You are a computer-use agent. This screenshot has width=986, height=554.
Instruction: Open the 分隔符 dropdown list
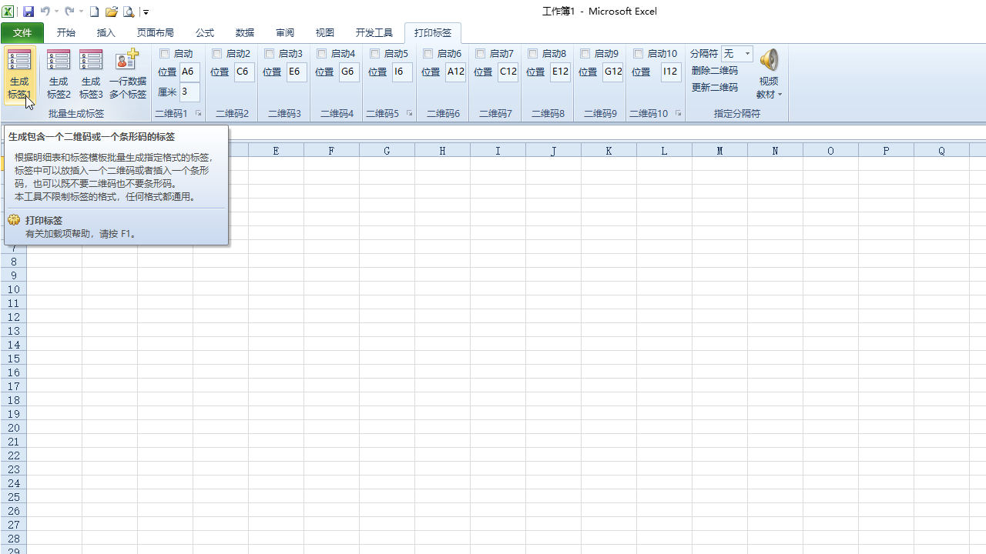[x=747, y=54]
